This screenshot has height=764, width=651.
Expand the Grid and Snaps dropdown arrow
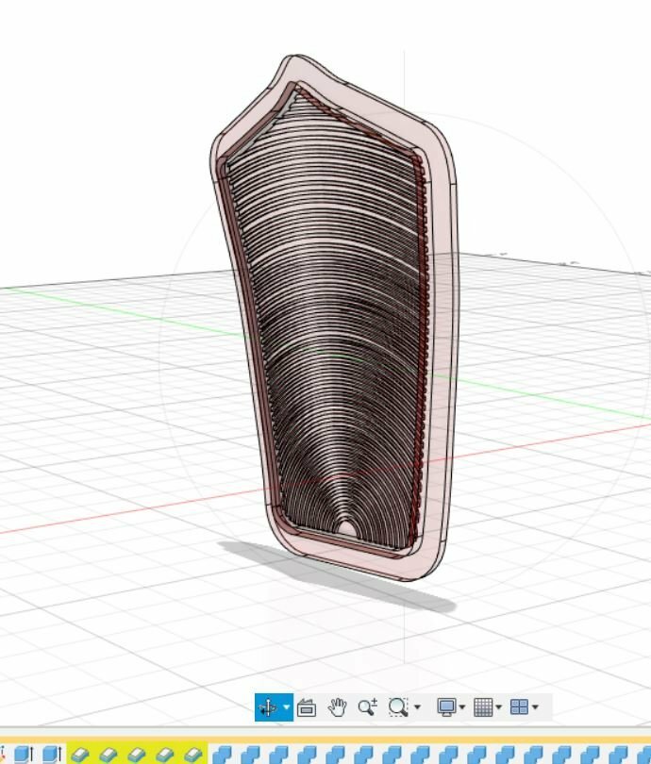[499, 707]
